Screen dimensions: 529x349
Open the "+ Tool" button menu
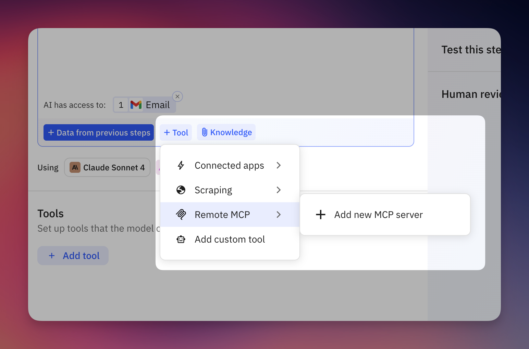tap(176, 132)
